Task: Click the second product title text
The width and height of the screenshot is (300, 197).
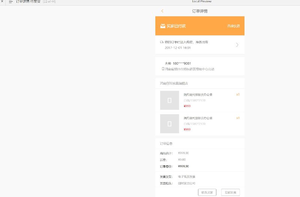Action: 198,118
